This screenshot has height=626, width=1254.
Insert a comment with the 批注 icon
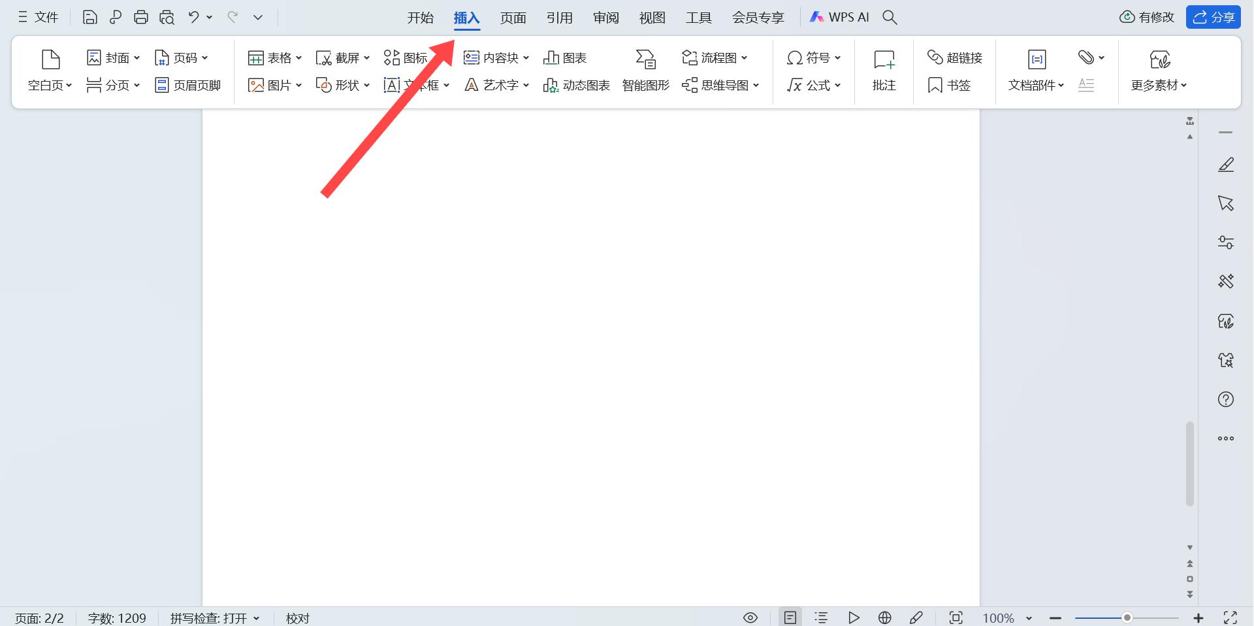(x=884, y=60)
